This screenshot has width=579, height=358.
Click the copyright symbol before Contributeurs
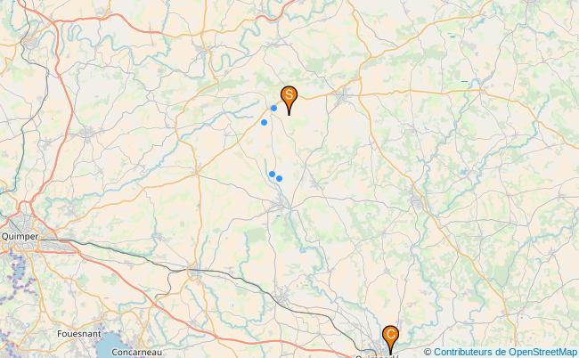[x=428, y=352]
